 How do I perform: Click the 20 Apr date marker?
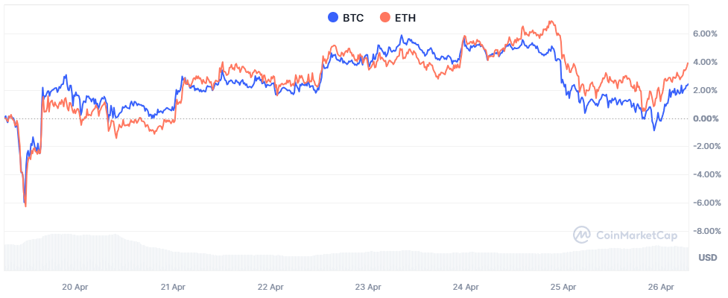click(75, 286)
